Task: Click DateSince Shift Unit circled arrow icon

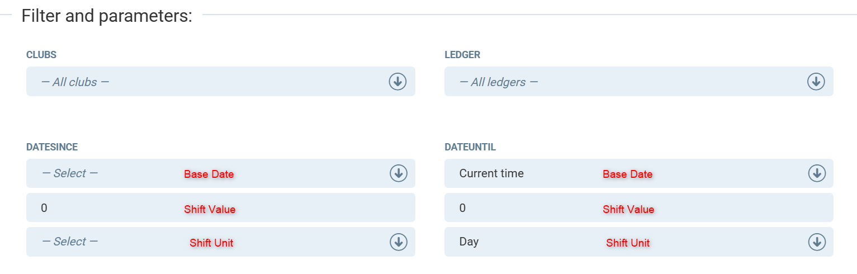Action: click(x=398, y=242)
